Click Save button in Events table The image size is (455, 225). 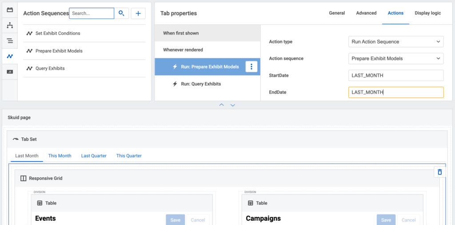pyautogui.click(x=175, y=220)
